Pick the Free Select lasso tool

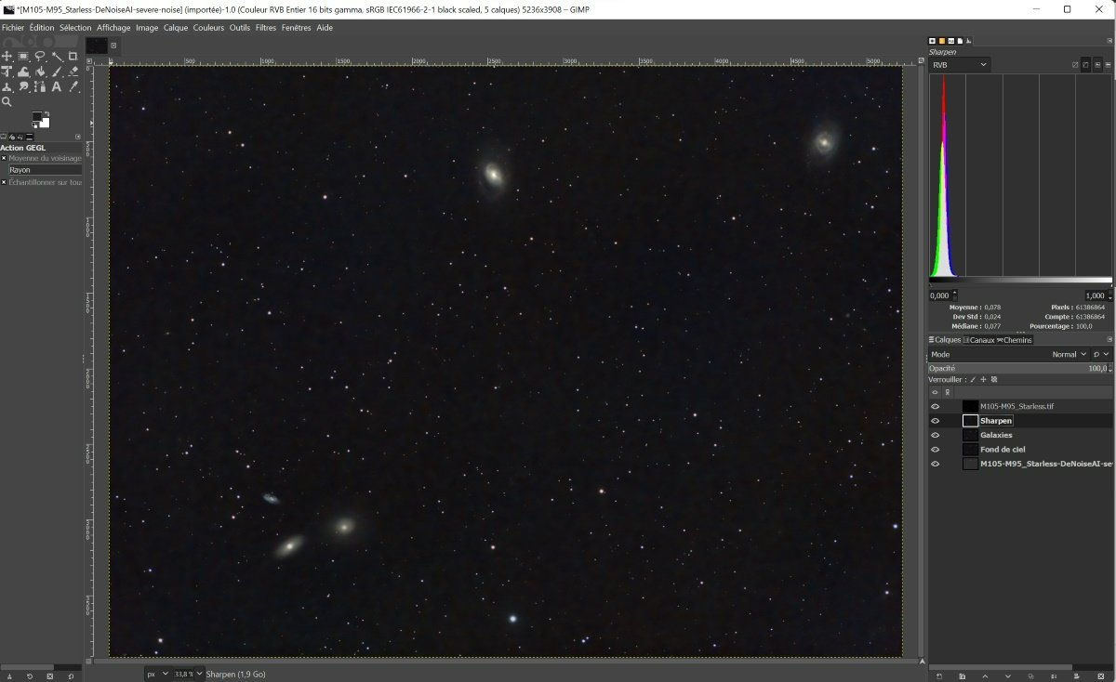[40, 57]
